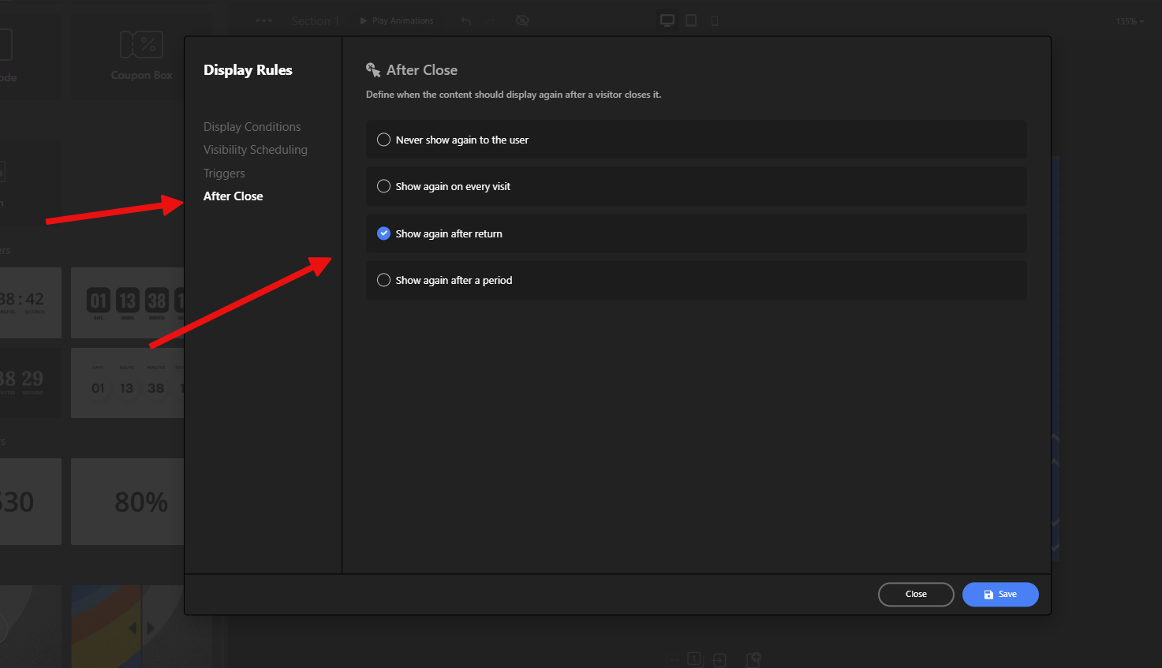
Task: Open the 135% zoom level dropdown
Action: pos(1130,21)
